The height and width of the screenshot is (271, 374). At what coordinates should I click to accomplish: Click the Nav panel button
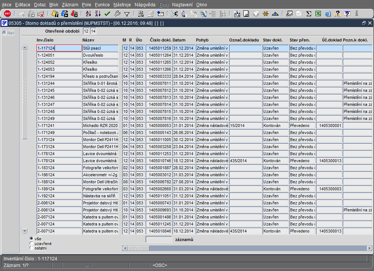(x=9, y=33)
